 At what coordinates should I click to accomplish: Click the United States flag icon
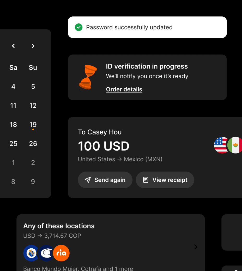click(221, 145)
